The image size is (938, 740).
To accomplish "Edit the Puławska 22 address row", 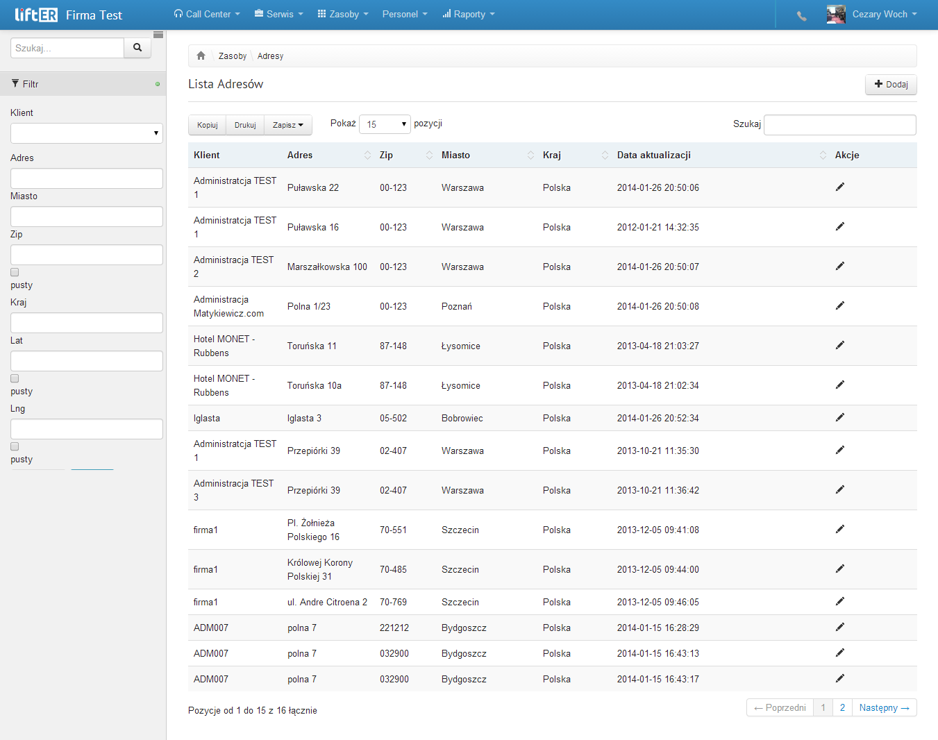I will 840,187.
